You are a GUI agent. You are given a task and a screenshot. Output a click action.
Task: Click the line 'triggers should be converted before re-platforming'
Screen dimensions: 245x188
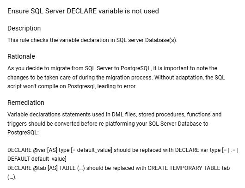click(x=108, y=123)
